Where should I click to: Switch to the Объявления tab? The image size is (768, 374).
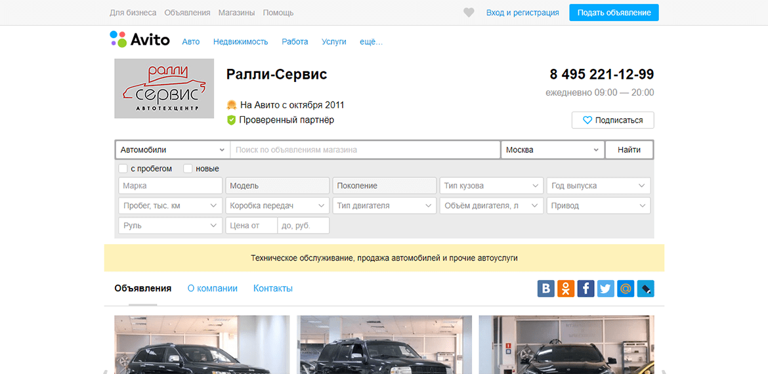(x=143, y=288)
